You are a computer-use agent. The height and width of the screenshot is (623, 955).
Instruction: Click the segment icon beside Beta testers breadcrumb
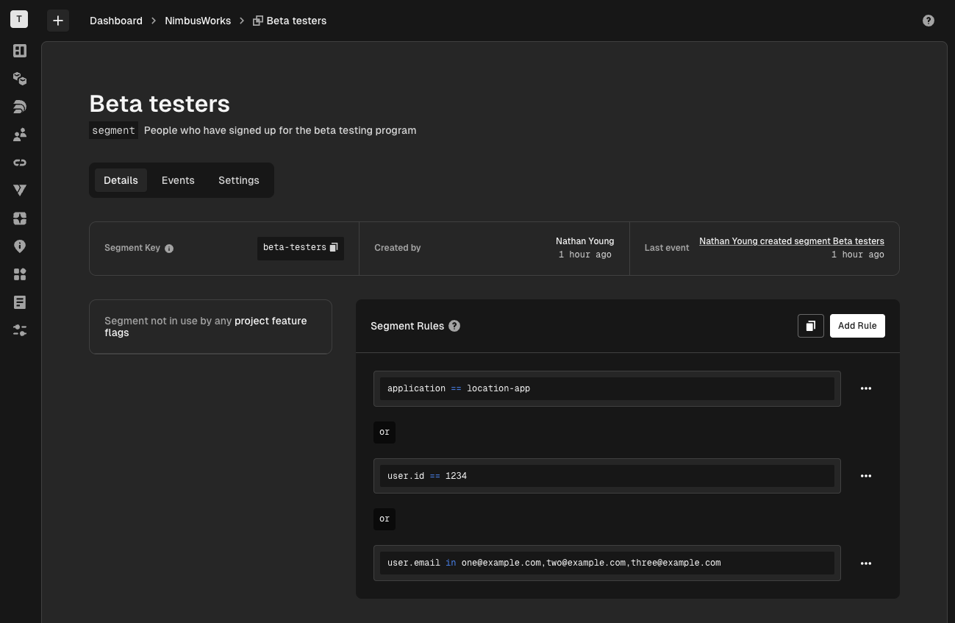(258, 21)
